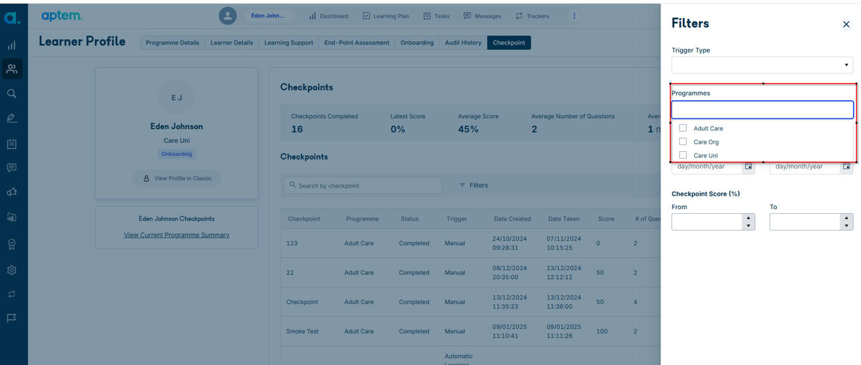861x365 pixels.
Task: Open the flag icon in left sidebar
Action: click(11, 318)
